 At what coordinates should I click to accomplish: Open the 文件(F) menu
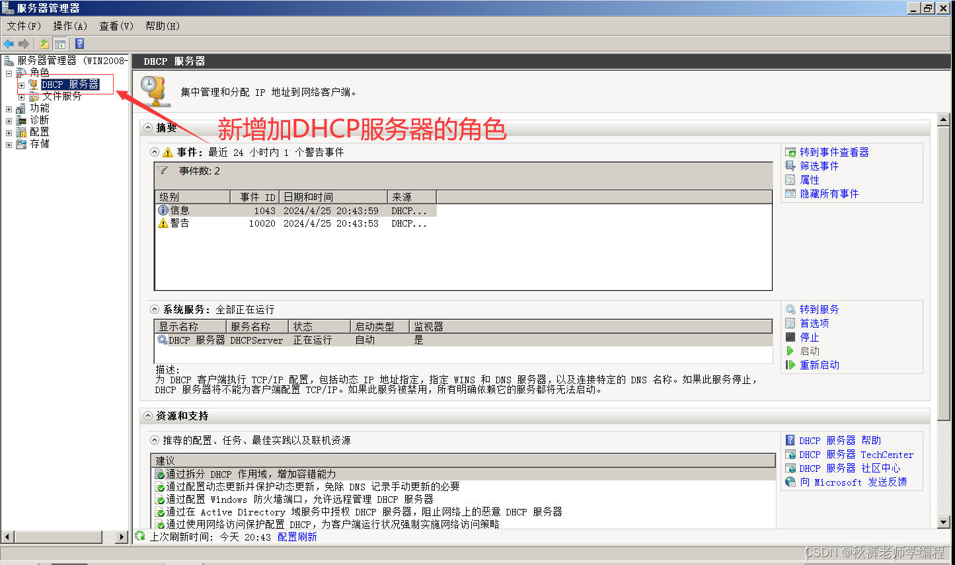pyautogui.click(x=24, y=26)
